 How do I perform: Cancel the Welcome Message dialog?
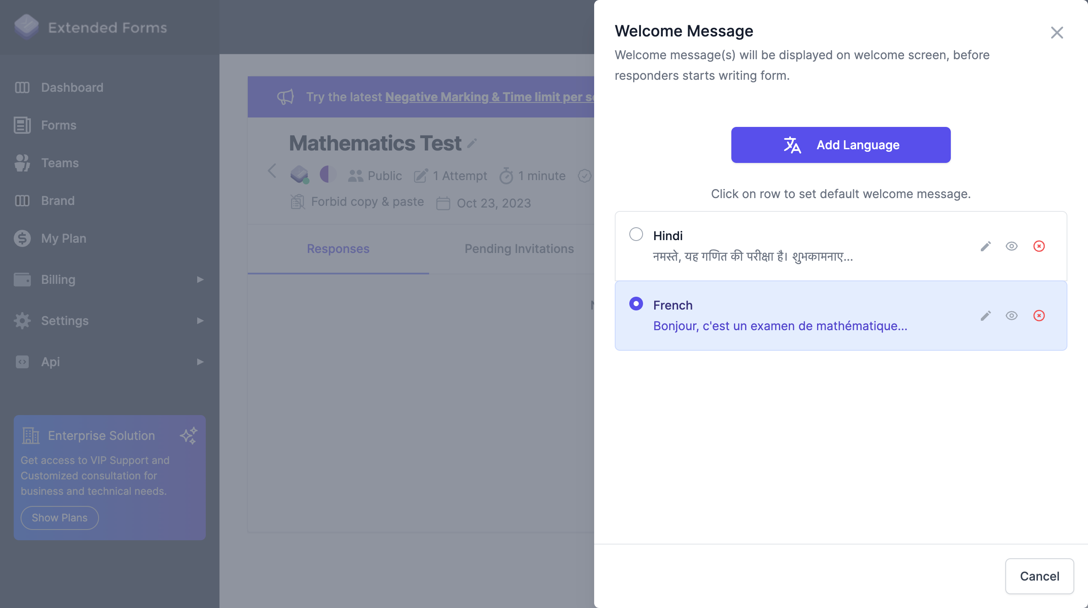[1039, 576]
